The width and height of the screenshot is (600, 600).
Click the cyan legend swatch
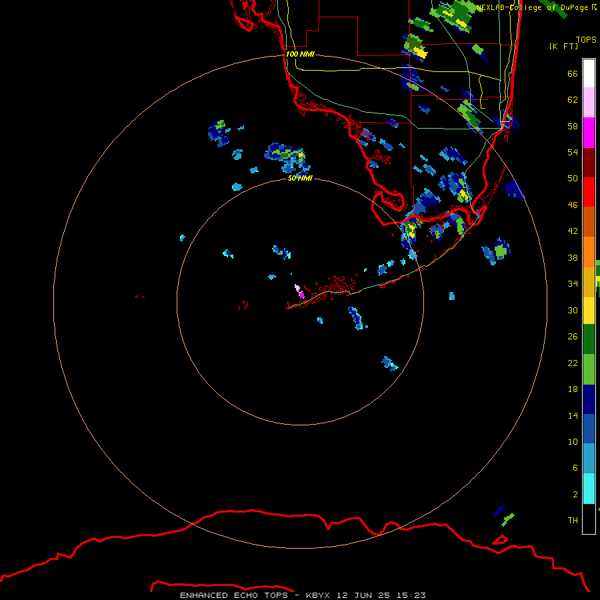pos(589,489)
